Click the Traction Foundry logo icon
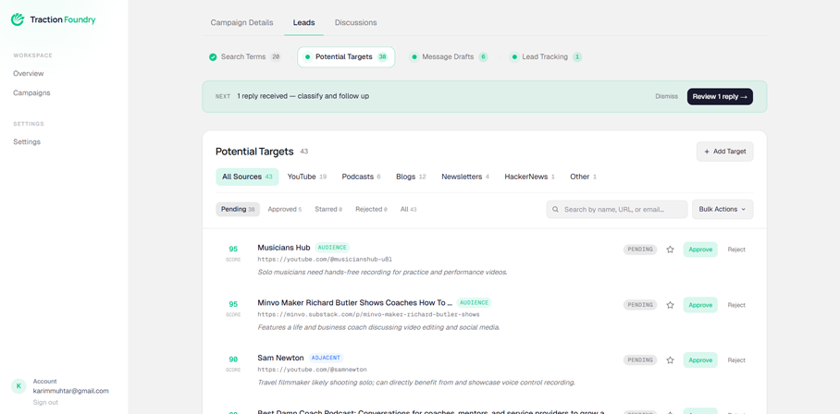The height and width of the screenshot is (414, 840). tap(18, 19)
